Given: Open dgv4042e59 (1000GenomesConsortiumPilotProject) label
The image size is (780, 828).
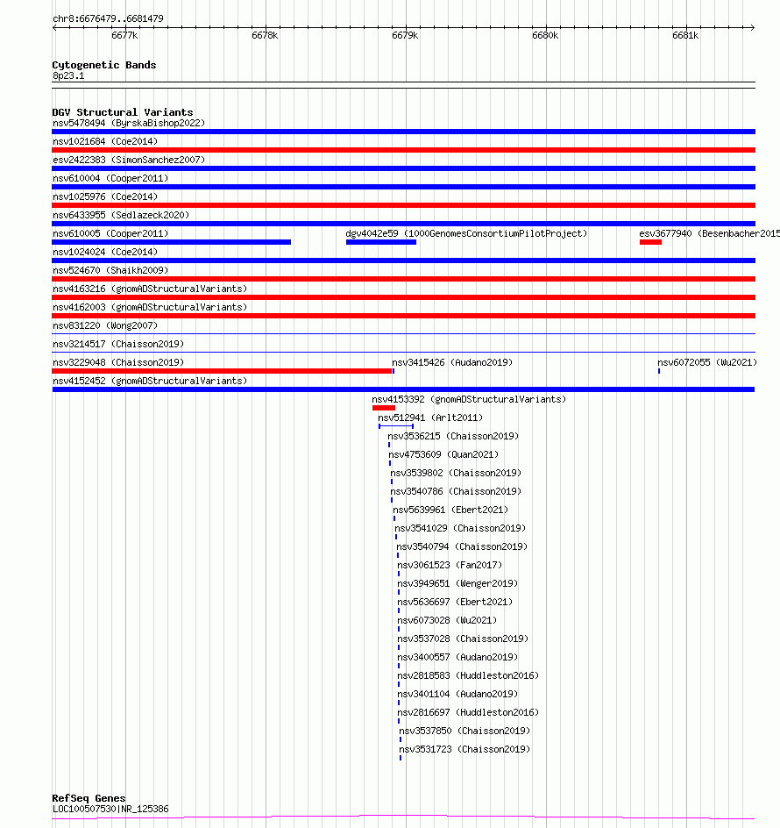Looking at the screenshot, I should (466, 233).
